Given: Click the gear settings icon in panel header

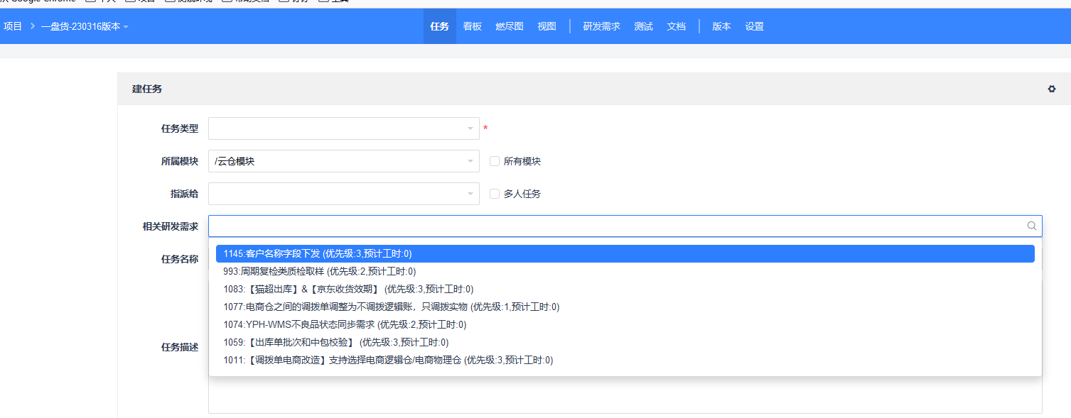Looking at the screenshot, I should click(1052, 89).
